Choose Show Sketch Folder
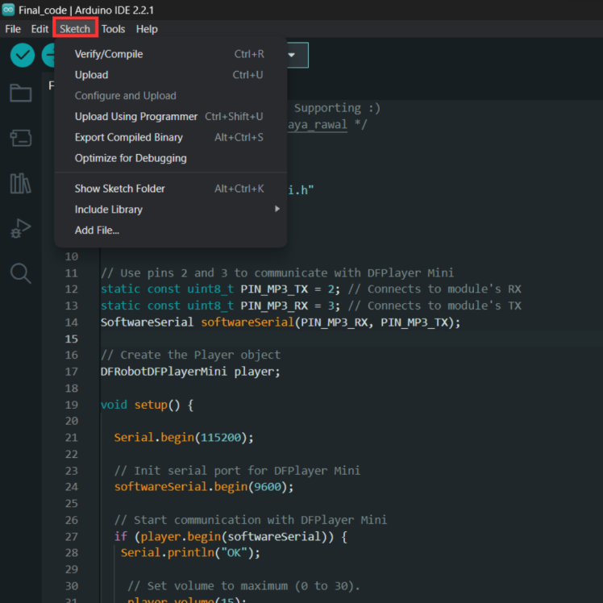 (120, 189)
